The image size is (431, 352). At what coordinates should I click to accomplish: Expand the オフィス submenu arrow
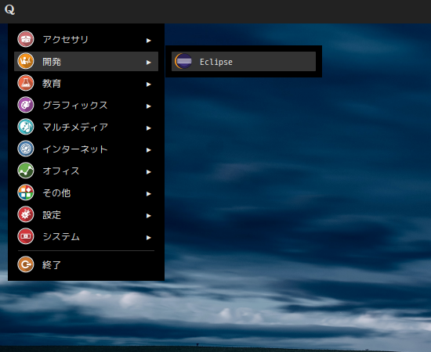coord(149,172)
